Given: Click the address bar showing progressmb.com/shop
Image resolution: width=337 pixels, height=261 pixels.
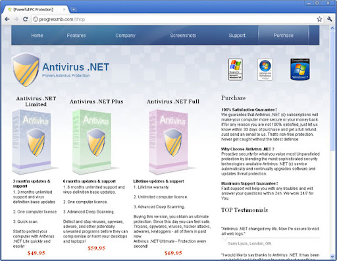Looking at the screenshot, I should (x=173, y=19).
